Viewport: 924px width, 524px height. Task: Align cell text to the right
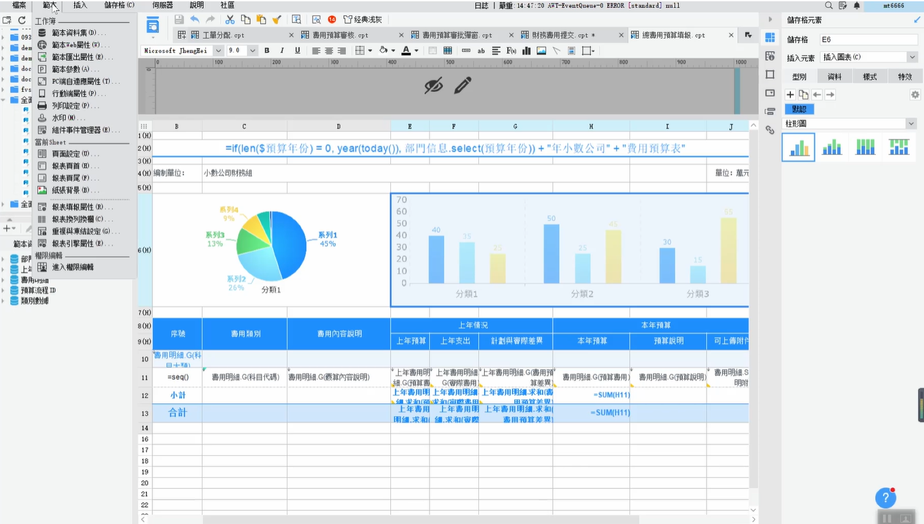(342, 50)
